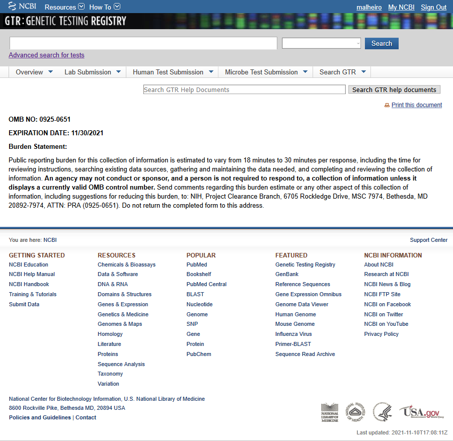
Task: Open the Primer-BLAST link
Action: tap(293, 344)
